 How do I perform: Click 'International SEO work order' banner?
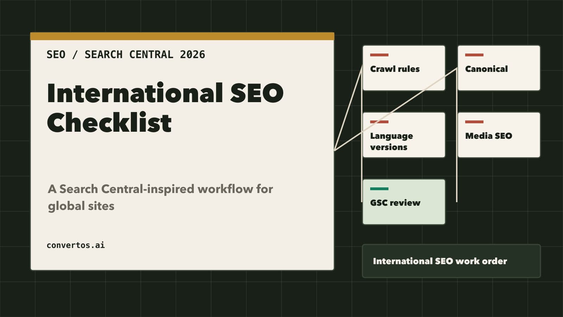451,261
